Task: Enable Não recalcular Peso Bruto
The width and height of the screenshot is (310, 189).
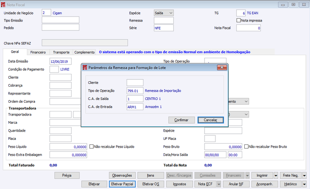Action: pyautogui.click(x=246, y=146)
